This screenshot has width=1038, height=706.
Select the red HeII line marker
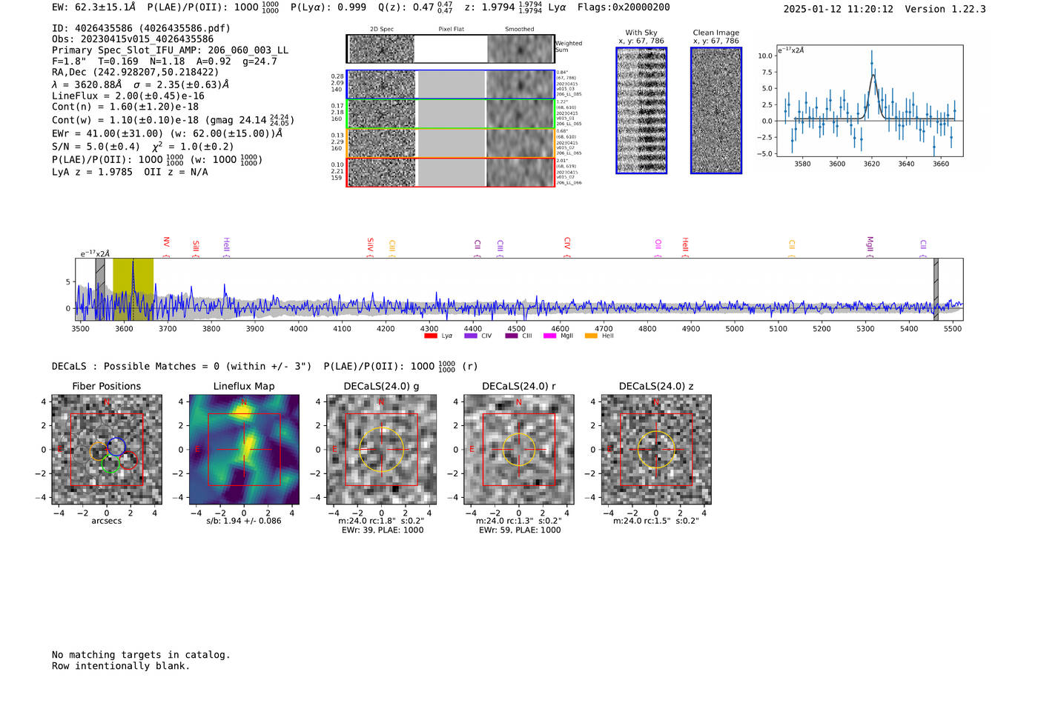tap(685, 247)
